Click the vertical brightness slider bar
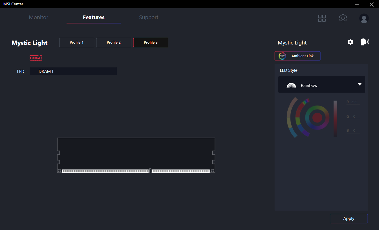 coord(335,119)
